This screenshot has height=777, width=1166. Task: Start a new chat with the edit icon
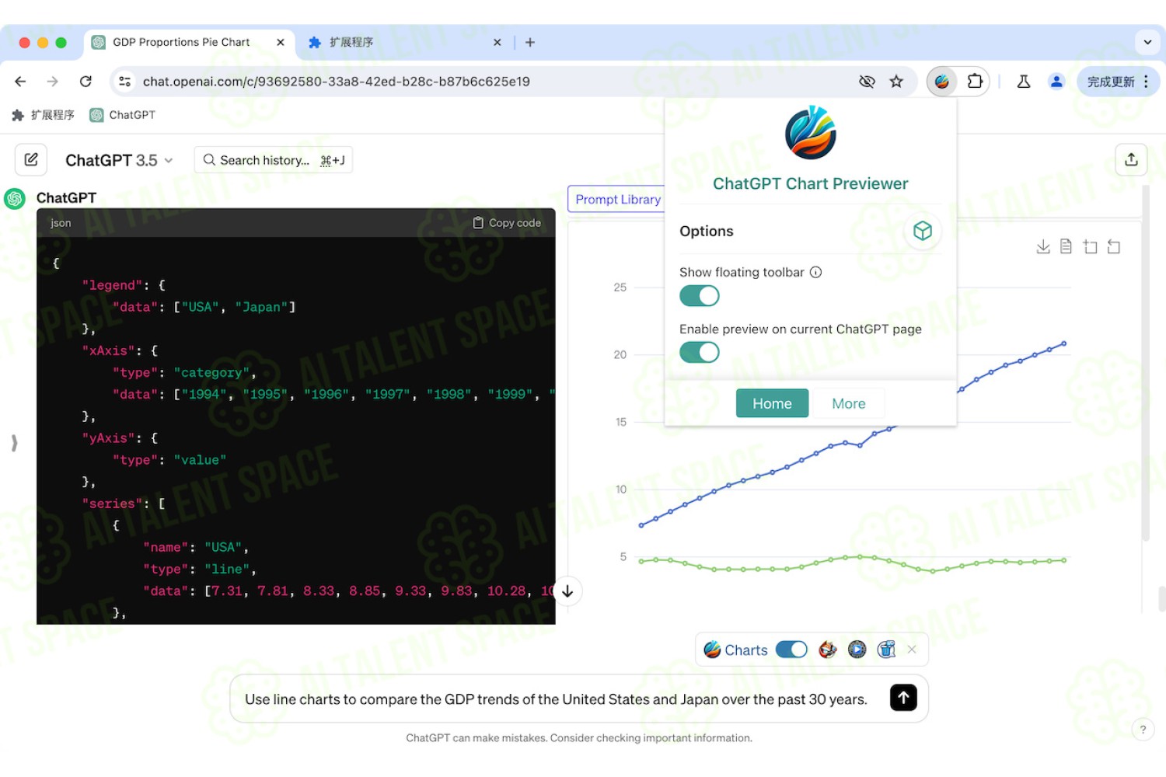[x=31, y=159]
